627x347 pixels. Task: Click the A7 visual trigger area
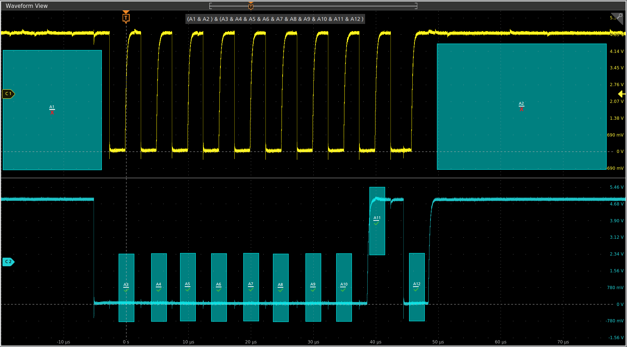(251, 287)
